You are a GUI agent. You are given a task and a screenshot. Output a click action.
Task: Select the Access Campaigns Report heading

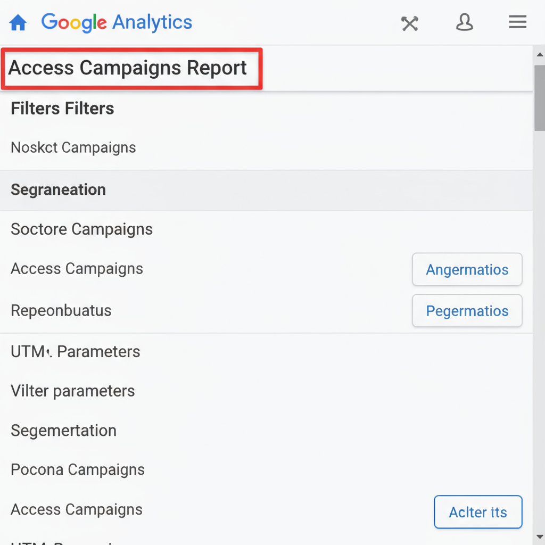coord(128,68)
